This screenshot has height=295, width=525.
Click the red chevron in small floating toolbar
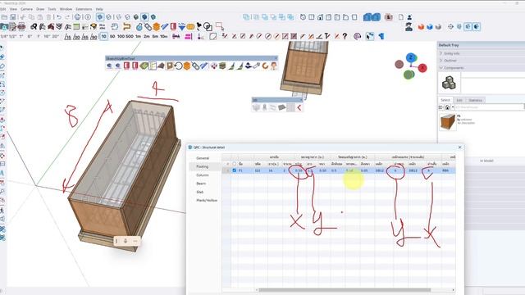click(x=299, y=107)
